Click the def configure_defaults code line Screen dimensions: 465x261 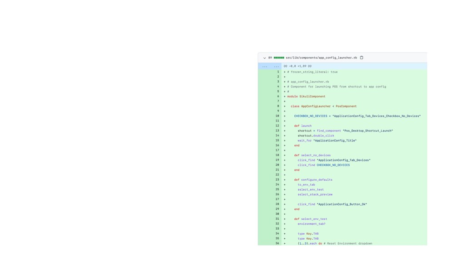coord(313,179)
